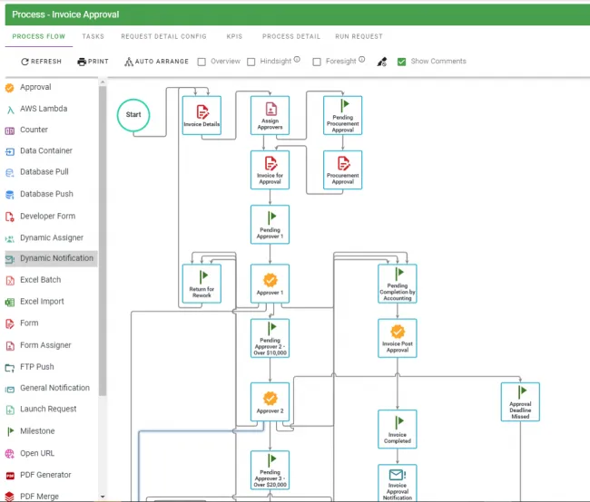Screen dimensions: 590x502
Task: Check the Foresight checkbox
Action: (x=317, y=62)
